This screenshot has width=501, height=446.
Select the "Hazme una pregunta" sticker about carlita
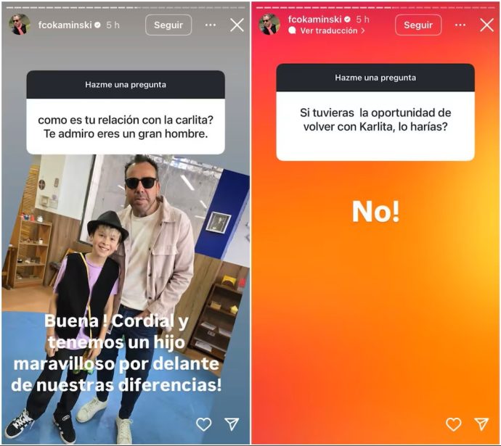pos(126,112)
